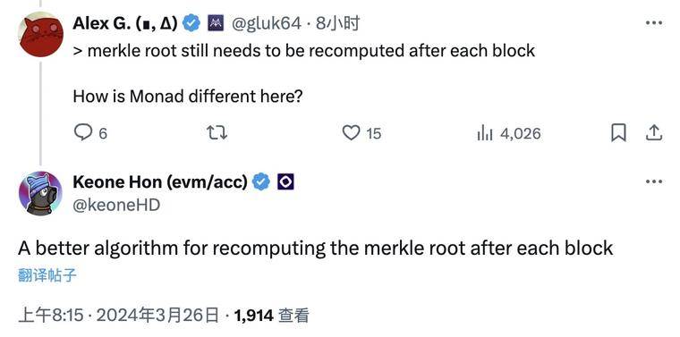The width and height of the screenshot is (680, 337).
Task: Open more options on Alex G.'s tweet
Action: [654, 23]
